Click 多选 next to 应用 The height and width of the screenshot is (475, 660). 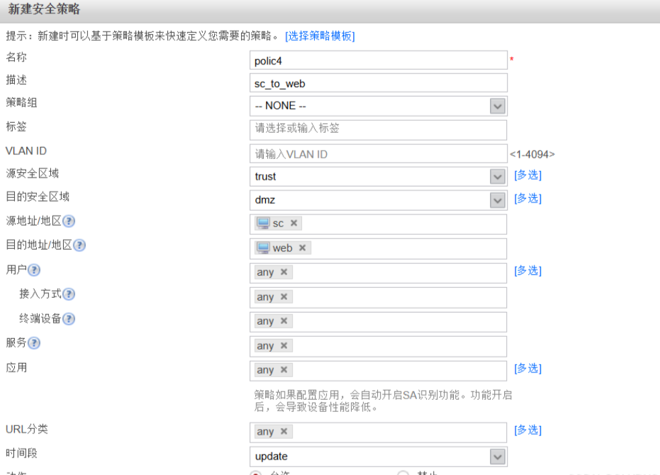tap(528, 369)
